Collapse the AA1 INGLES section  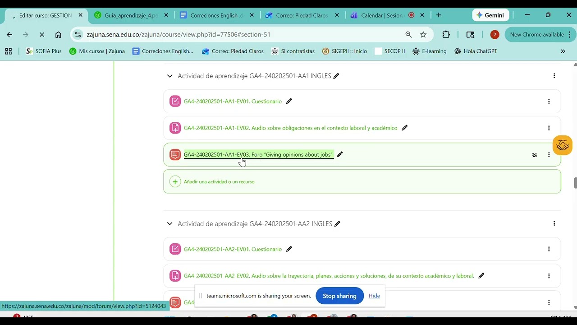pos(169,76)
